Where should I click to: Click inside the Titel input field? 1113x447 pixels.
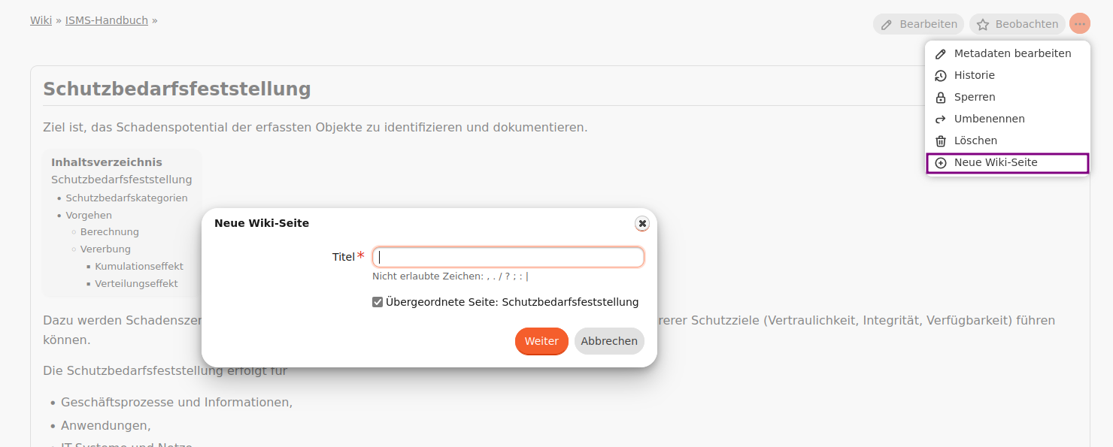tap(508, 257)
